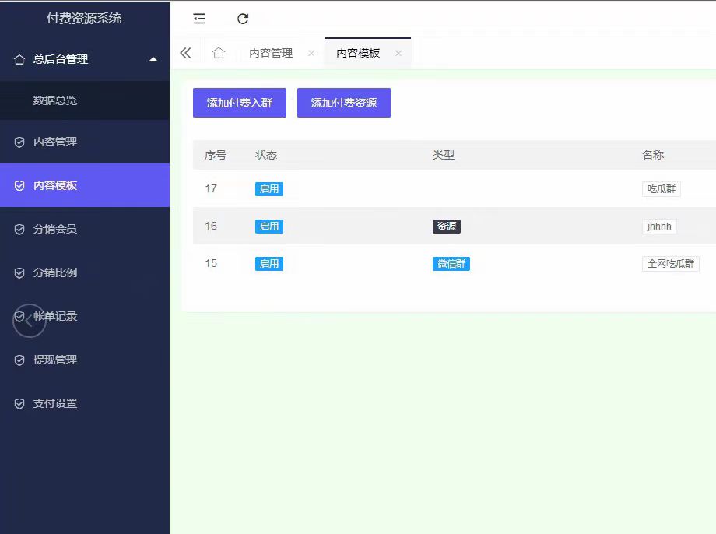Close the 内容模板 tab
Screen dimensions: 716x534
pyautogui.click(x=398, y=53)
